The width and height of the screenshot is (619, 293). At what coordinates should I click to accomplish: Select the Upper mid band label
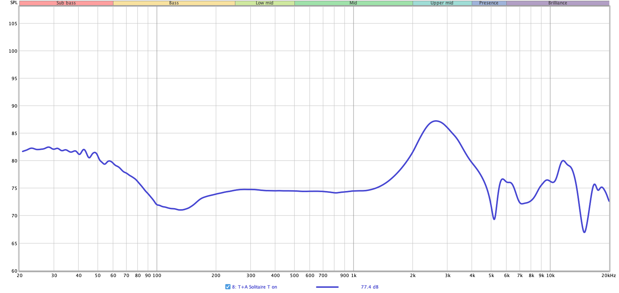click(x=442, y=3)
